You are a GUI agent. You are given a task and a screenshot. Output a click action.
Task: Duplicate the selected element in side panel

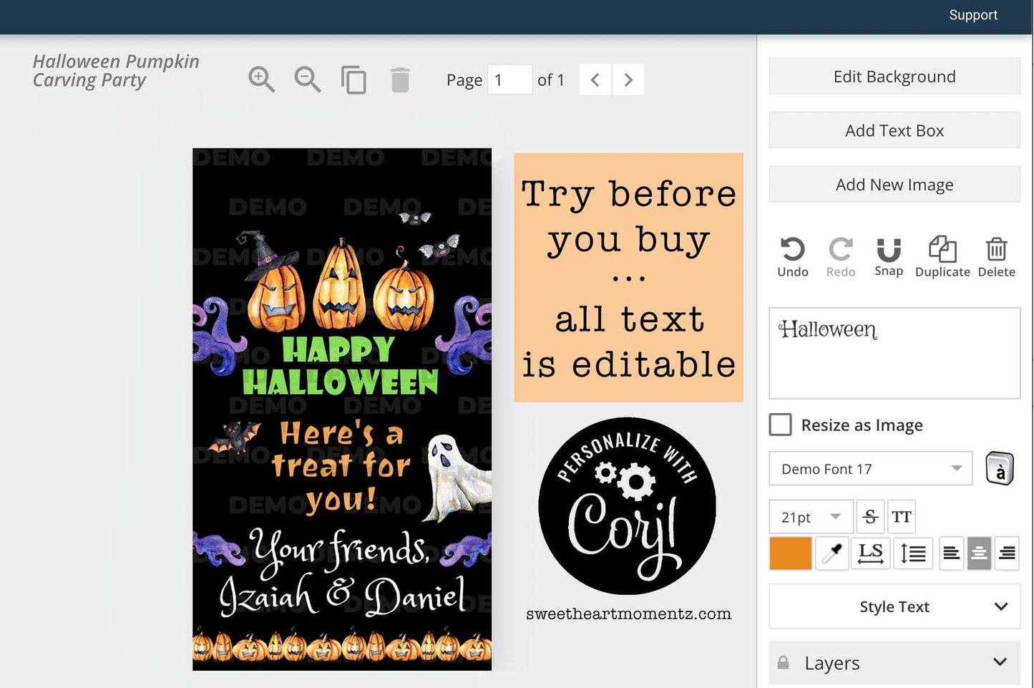(942, 257)
